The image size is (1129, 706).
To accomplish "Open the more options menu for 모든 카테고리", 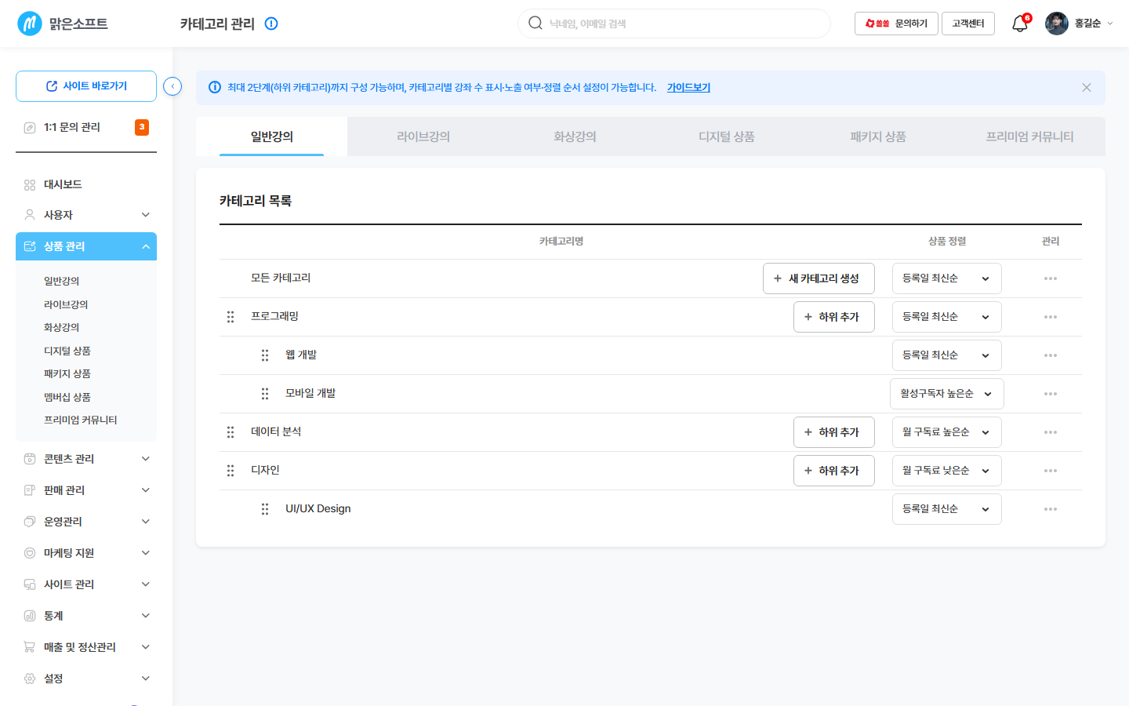I will [x=1051, y=278].
